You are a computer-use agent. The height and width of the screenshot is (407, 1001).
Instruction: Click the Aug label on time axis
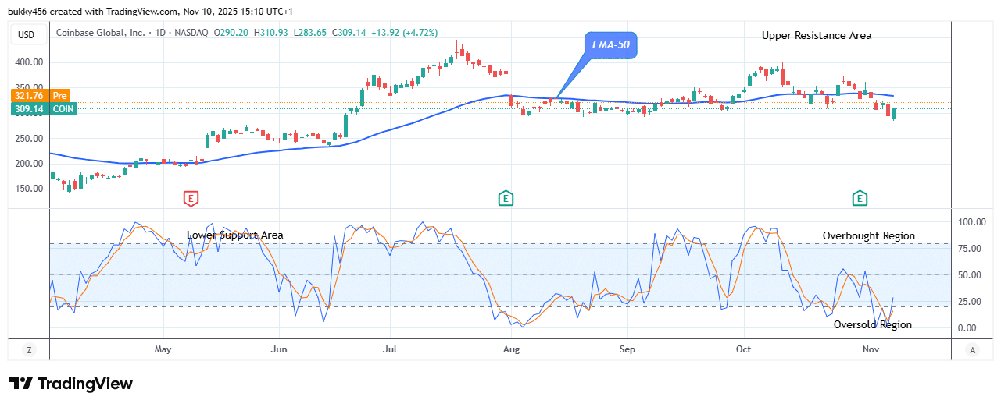[511, 349]
